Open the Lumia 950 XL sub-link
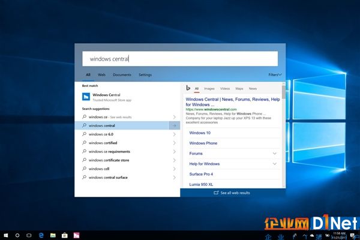The height and width of the screenshot is (240, 360). coord(201,184)
